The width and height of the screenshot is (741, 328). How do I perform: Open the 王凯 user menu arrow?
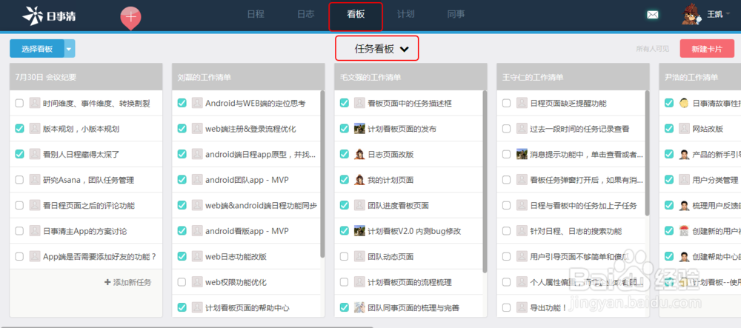[x=728, y=15]
